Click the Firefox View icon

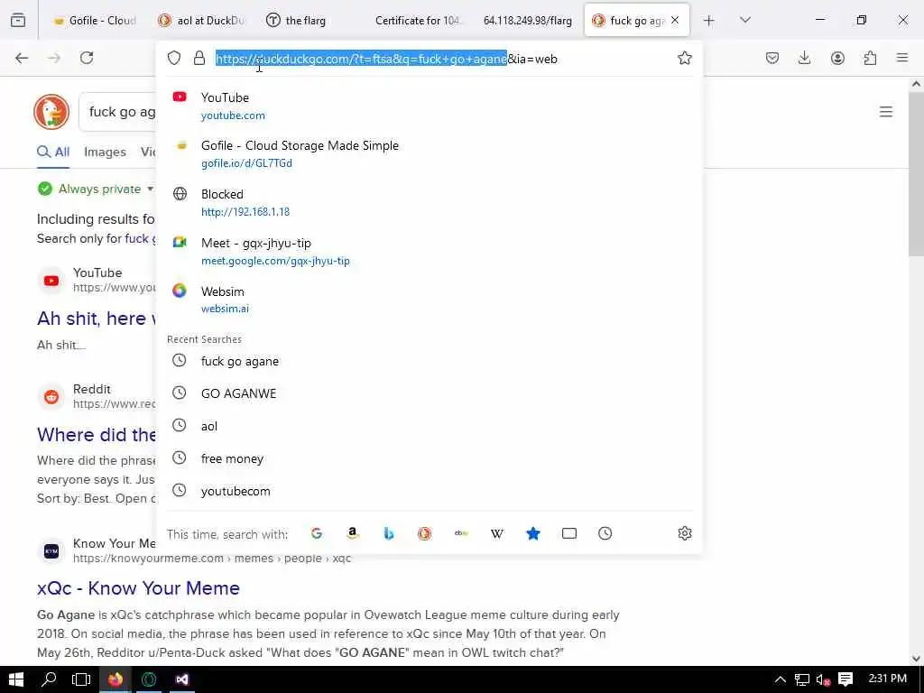point(18,21)
